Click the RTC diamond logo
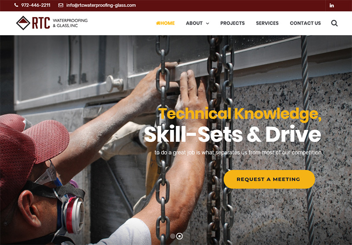 (x=23, y=23)
